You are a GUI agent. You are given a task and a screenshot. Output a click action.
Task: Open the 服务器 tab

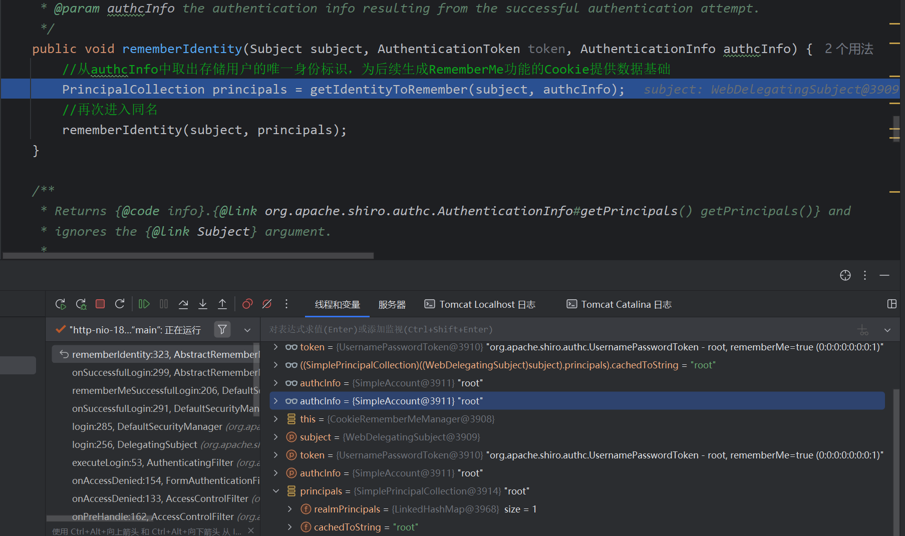point(392,304)
